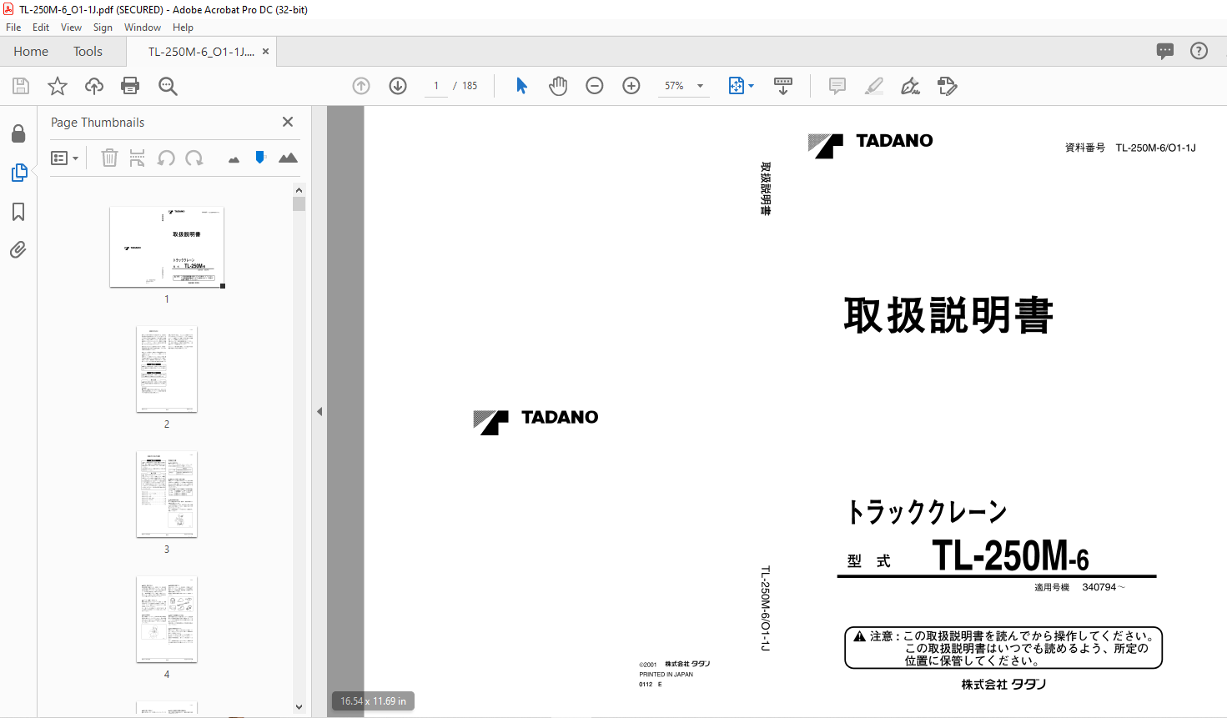Select page 2 thumbnail
The image size is (1227, 718).
click(x=167, y=369)
